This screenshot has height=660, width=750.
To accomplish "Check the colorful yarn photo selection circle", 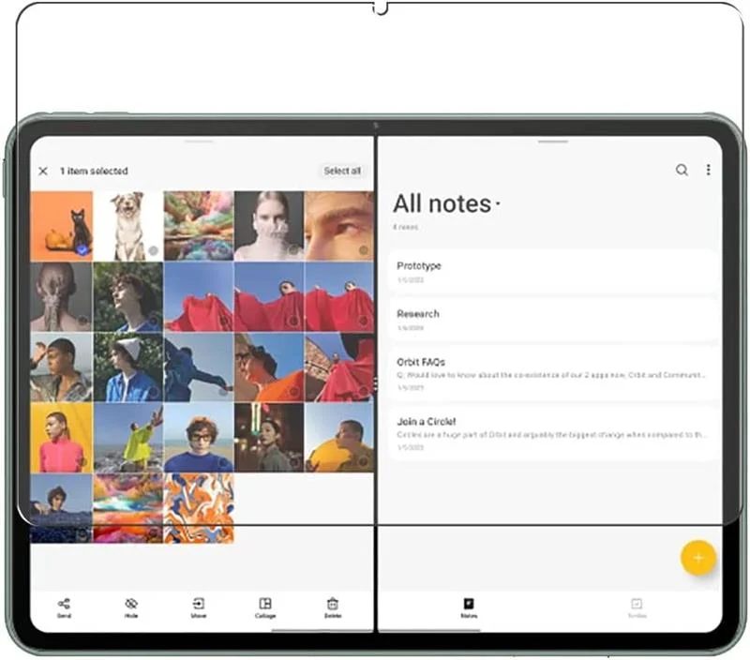I will [x=223, y=250].
